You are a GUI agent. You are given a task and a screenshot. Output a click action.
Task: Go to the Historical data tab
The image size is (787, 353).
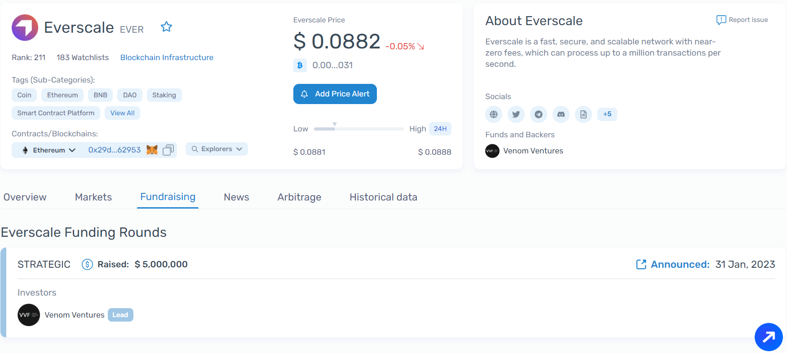coord(383,197)
